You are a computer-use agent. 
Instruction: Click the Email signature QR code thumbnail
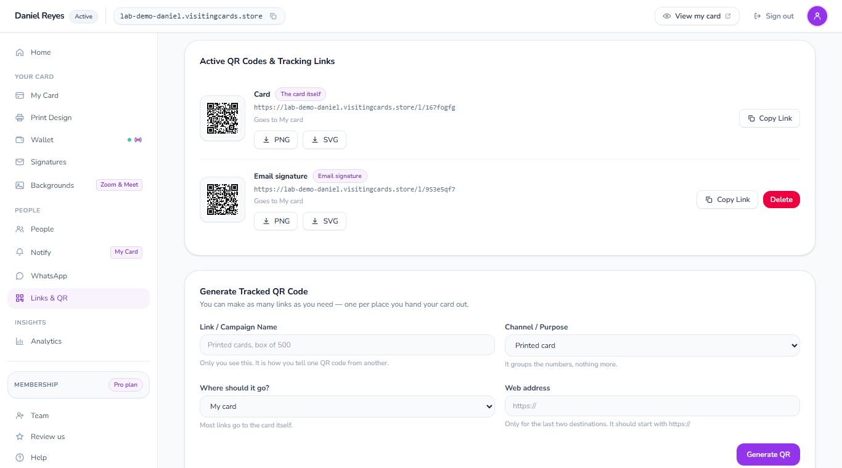(223, 200)
